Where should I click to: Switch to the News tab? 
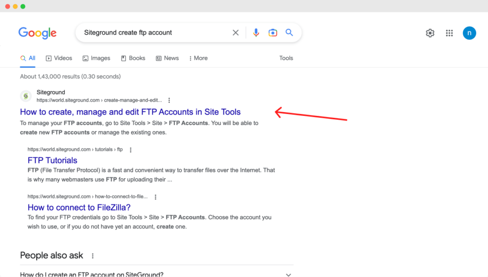click(x=167, y=58)
